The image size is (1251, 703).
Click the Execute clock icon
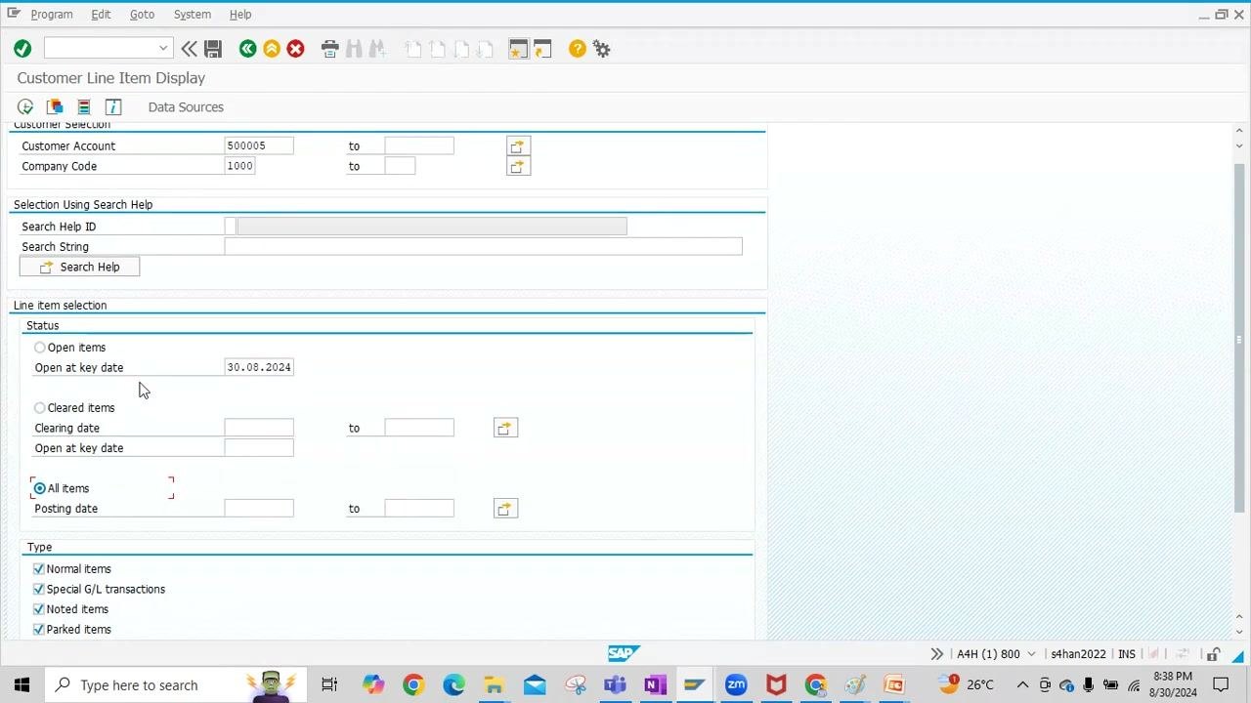(x=25, y=107)
